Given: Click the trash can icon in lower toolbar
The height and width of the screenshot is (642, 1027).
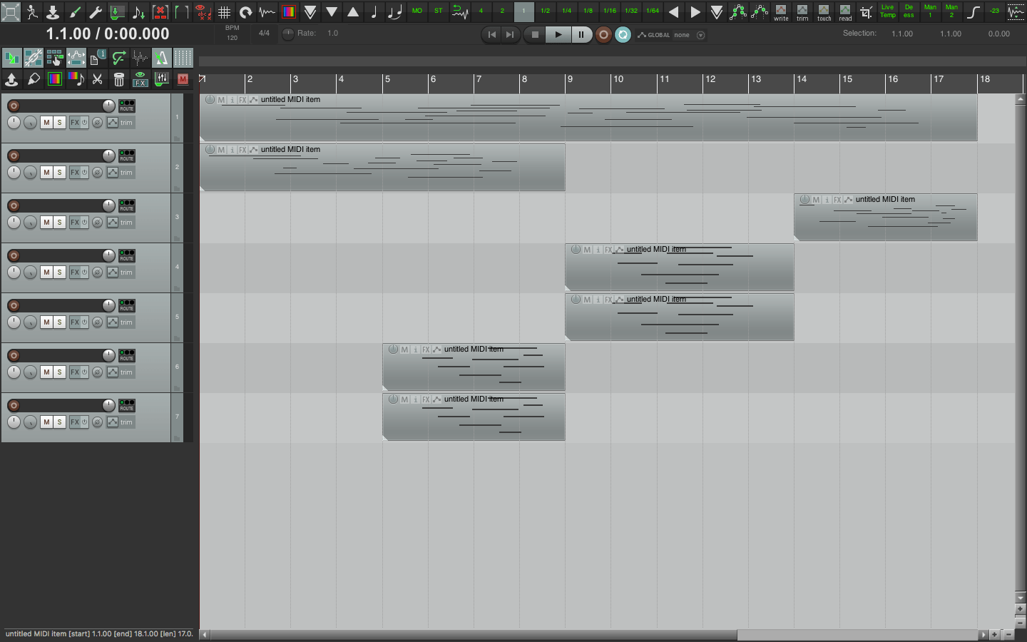Looking at the screenshot, I should (119, 79).
